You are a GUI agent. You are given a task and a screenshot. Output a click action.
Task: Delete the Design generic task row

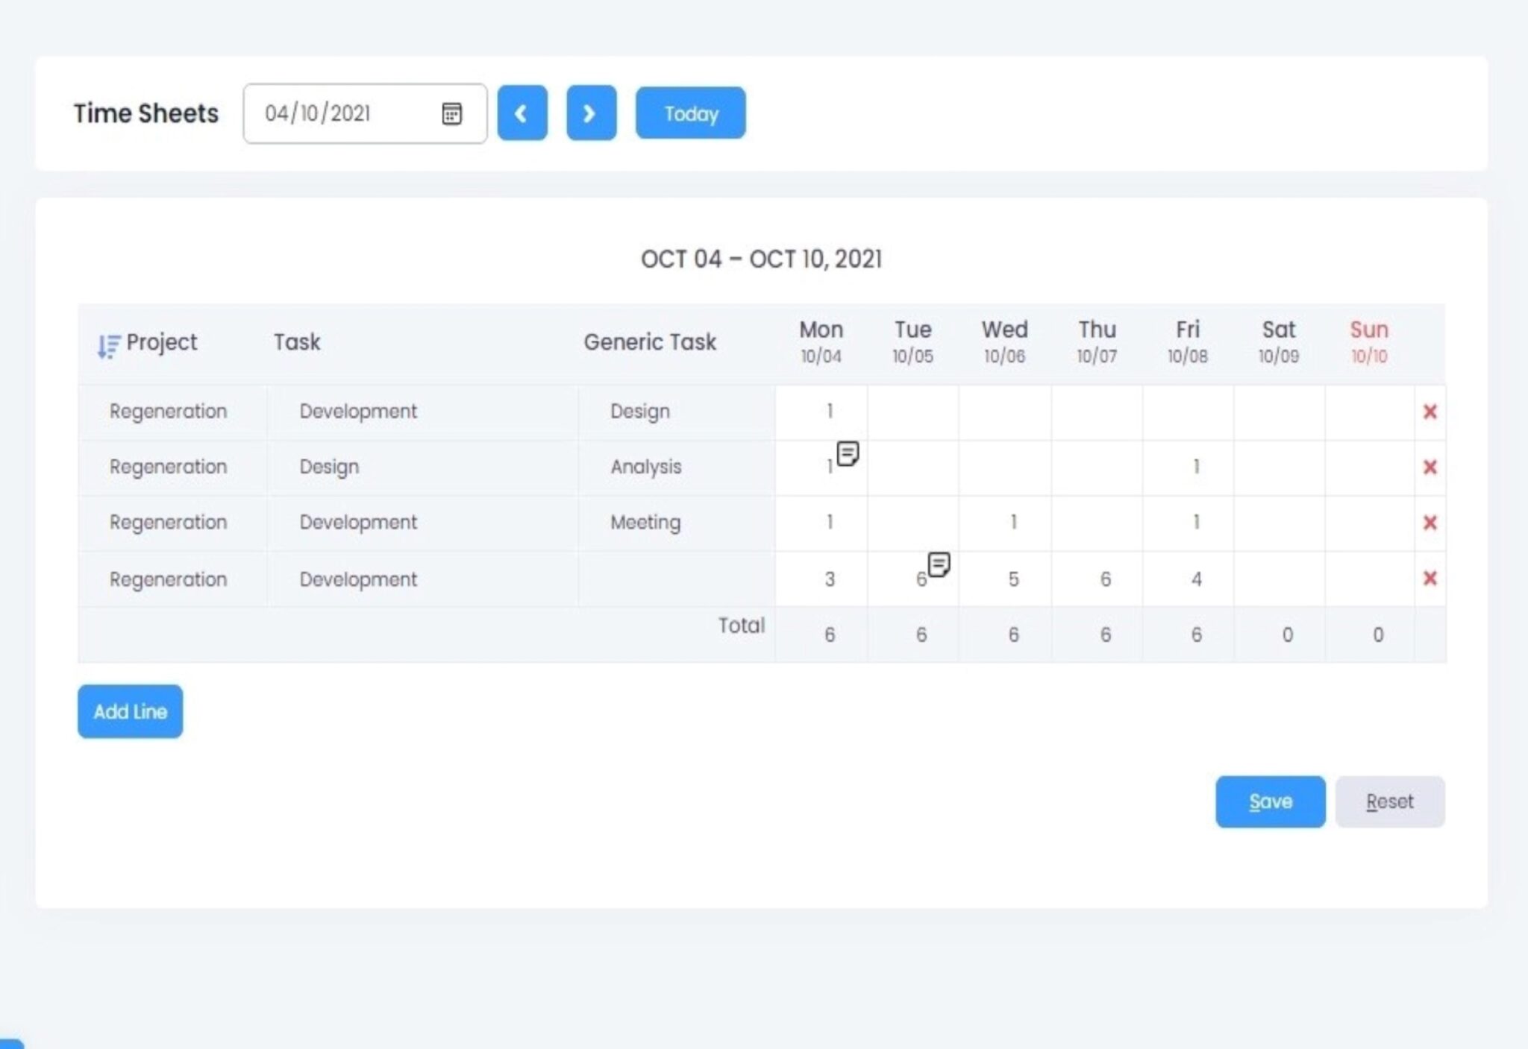(1430, 412)
